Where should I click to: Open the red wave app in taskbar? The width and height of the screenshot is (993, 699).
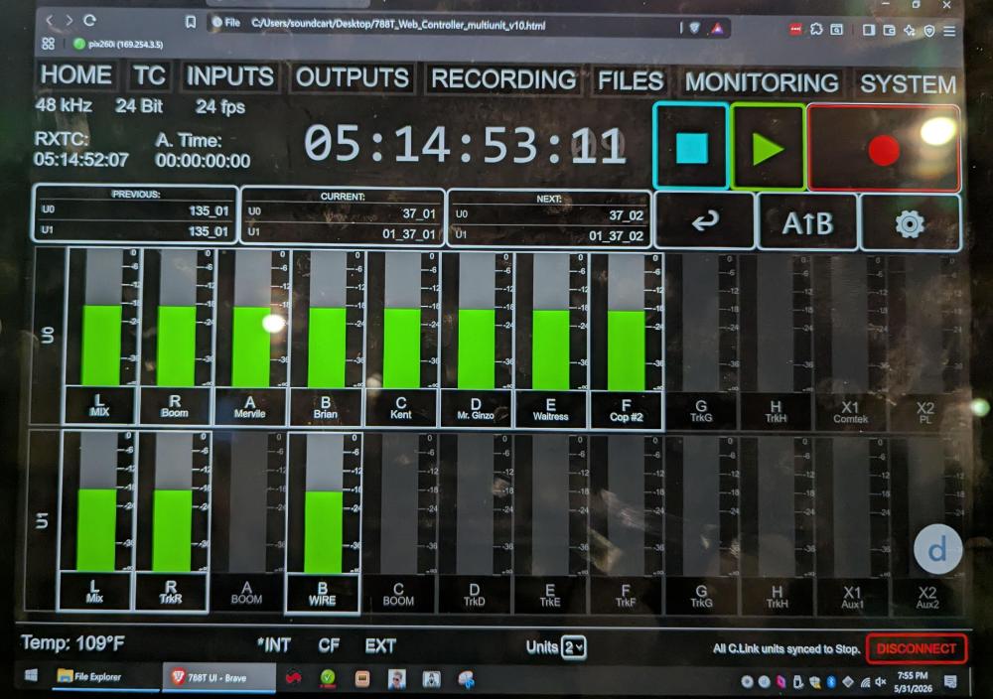click(293, 679)
